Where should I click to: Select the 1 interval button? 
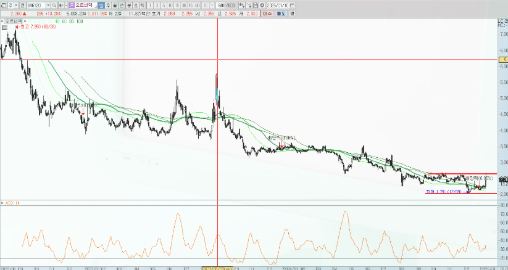[151, 6]
